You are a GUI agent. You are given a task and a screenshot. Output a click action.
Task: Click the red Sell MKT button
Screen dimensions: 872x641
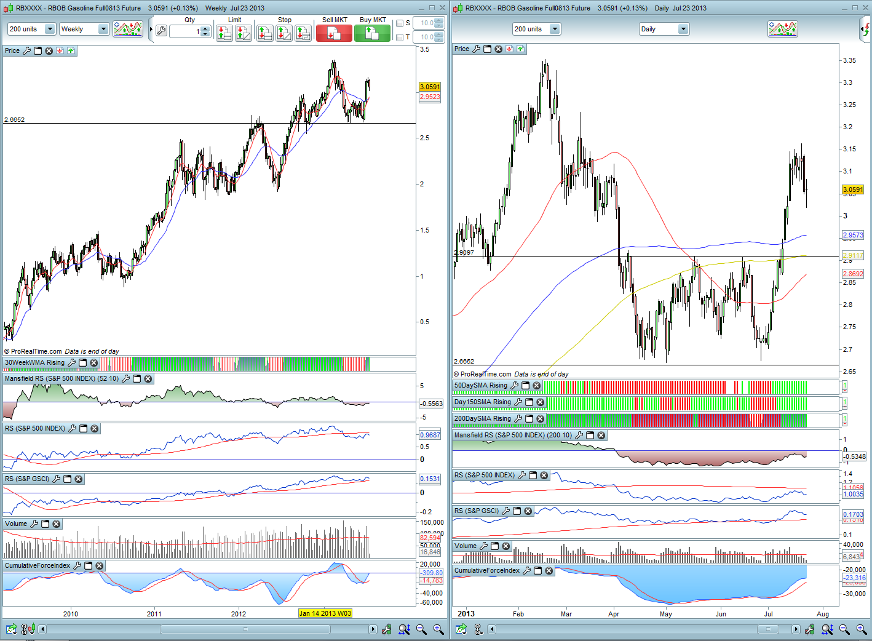334,33
